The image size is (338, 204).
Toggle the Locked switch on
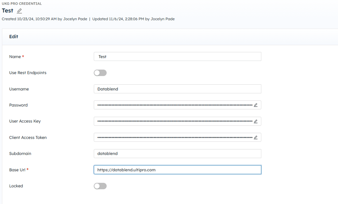[x=100, y=186]
